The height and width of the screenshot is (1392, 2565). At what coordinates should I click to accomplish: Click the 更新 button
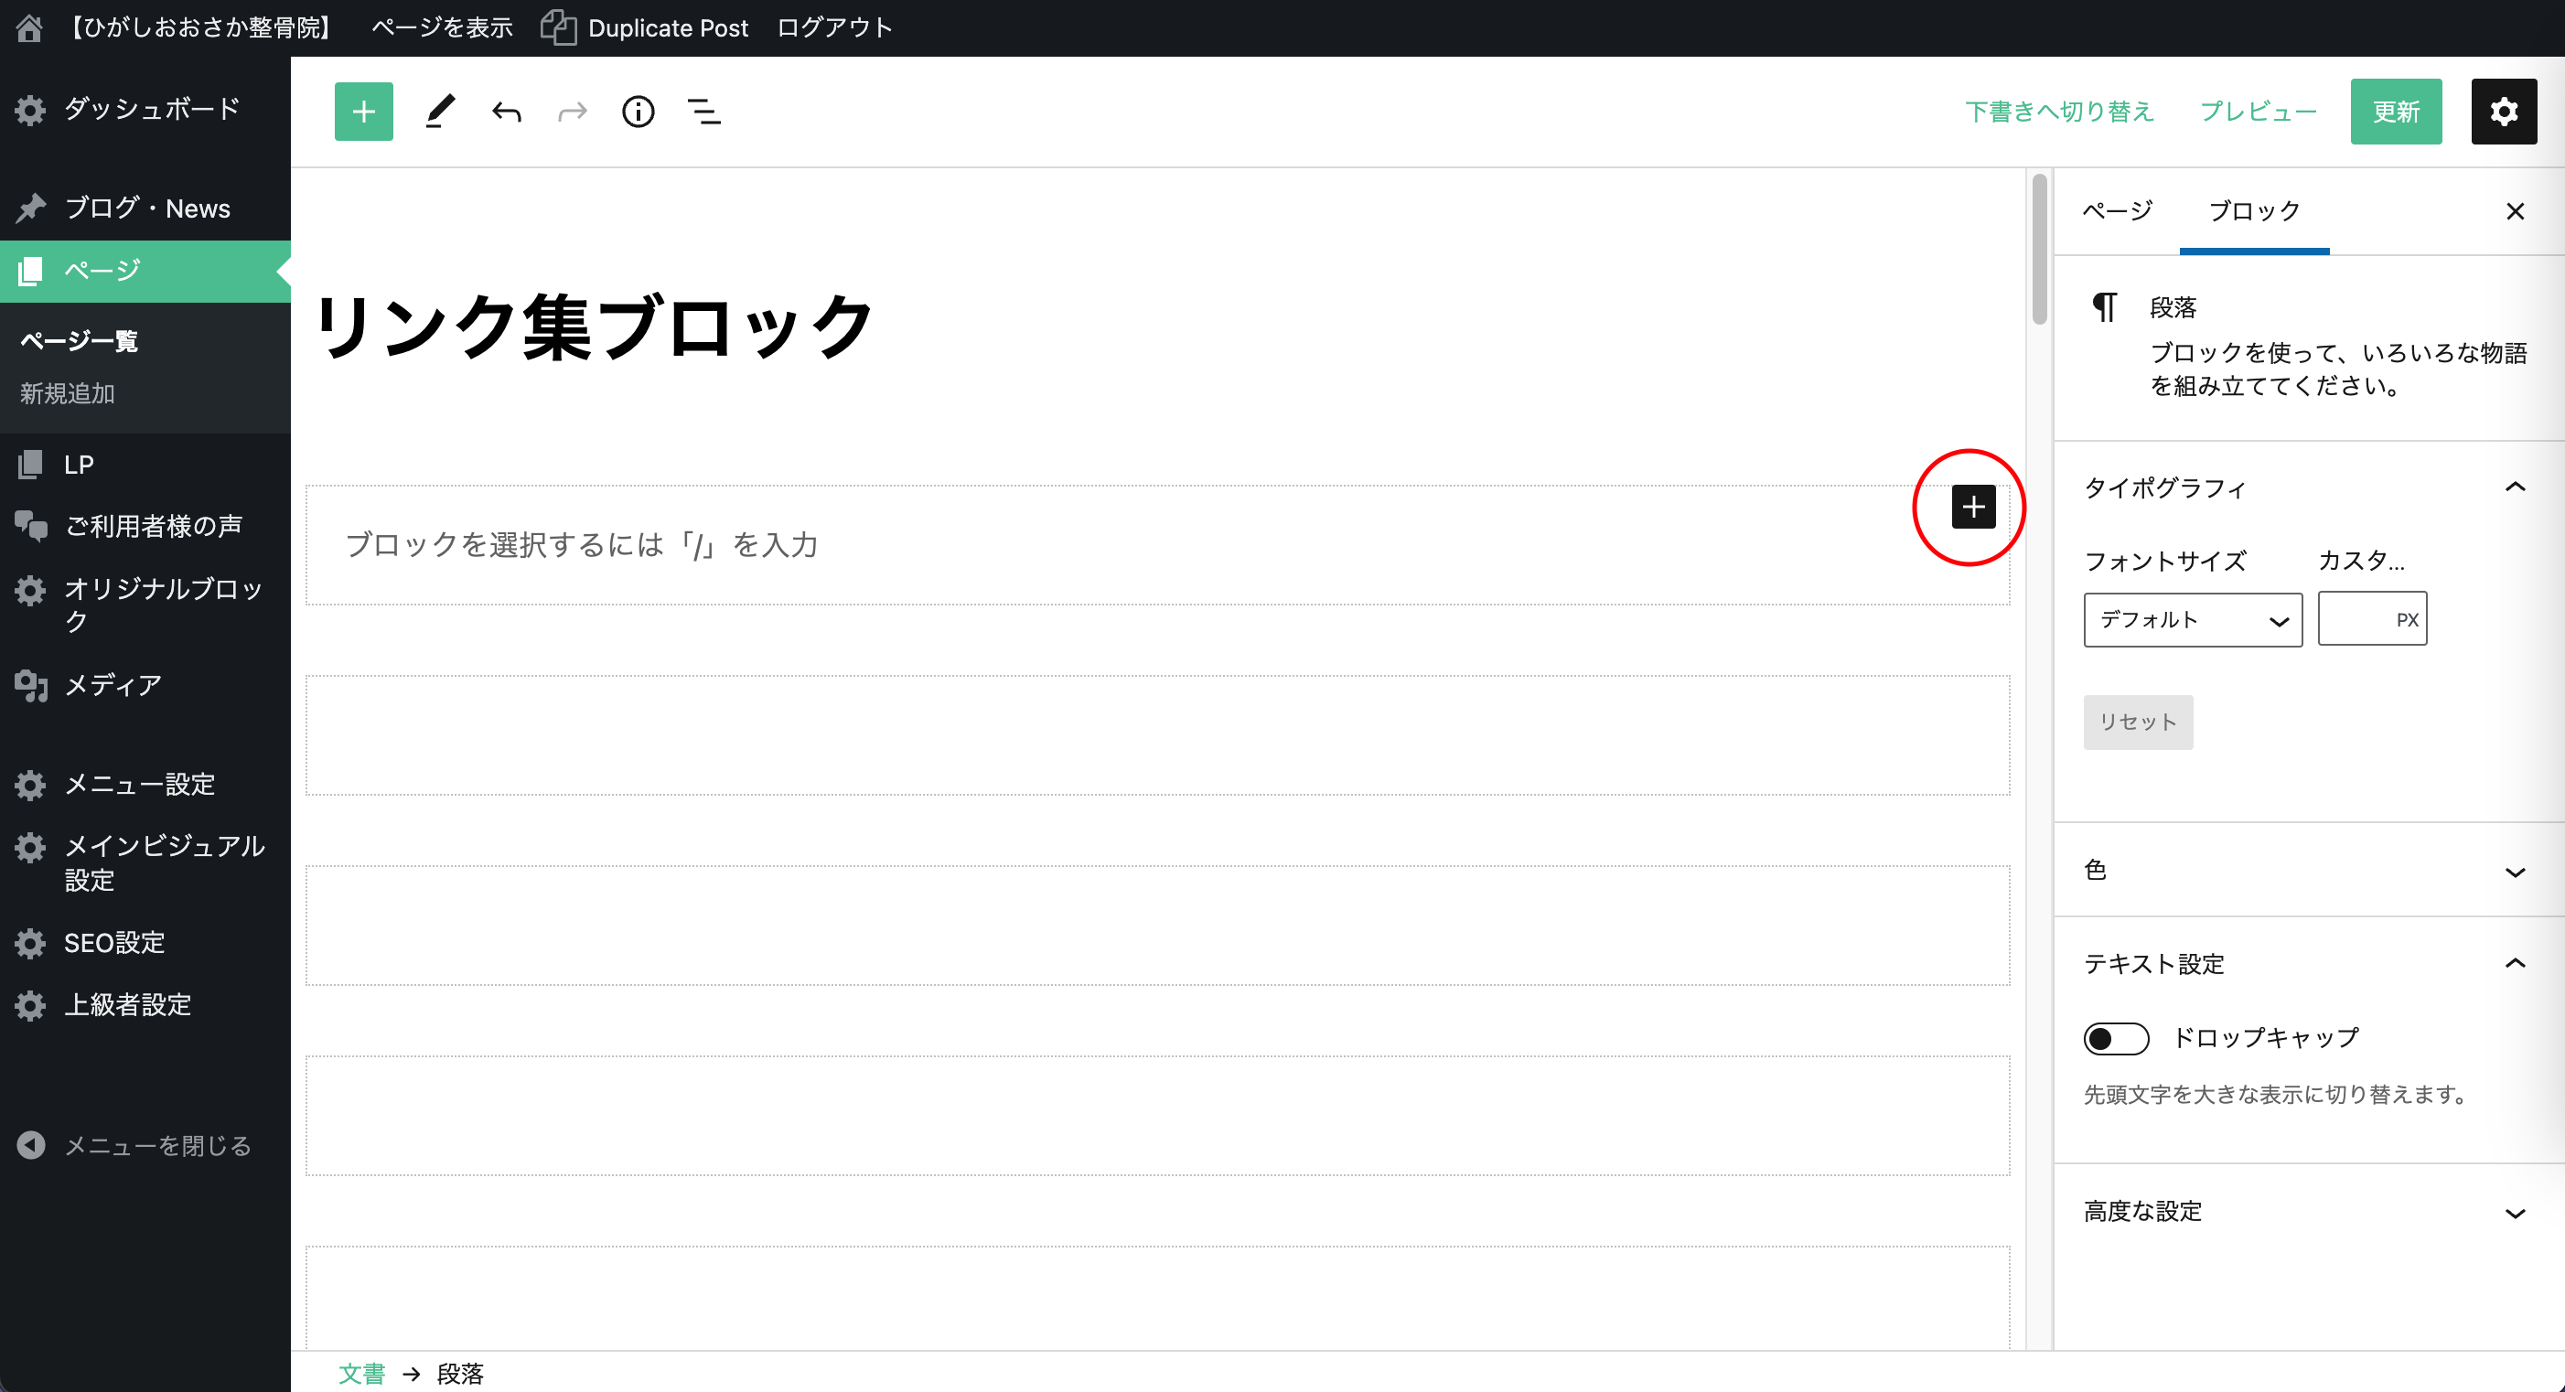[x=2395, y=112]
